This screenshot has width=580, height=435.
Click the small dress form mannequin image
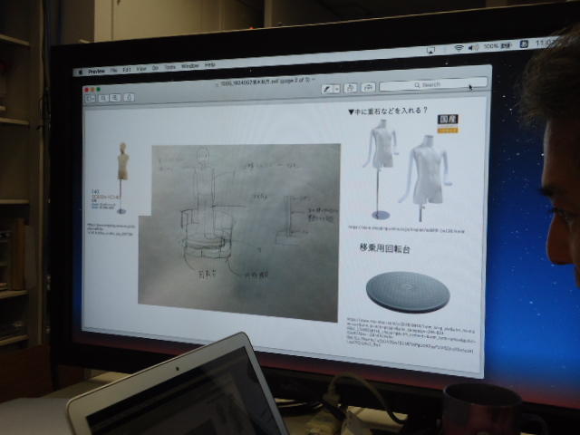tap(123, 179)
